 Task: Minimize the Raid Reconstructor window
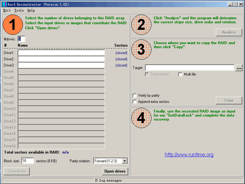pos(230,4)
